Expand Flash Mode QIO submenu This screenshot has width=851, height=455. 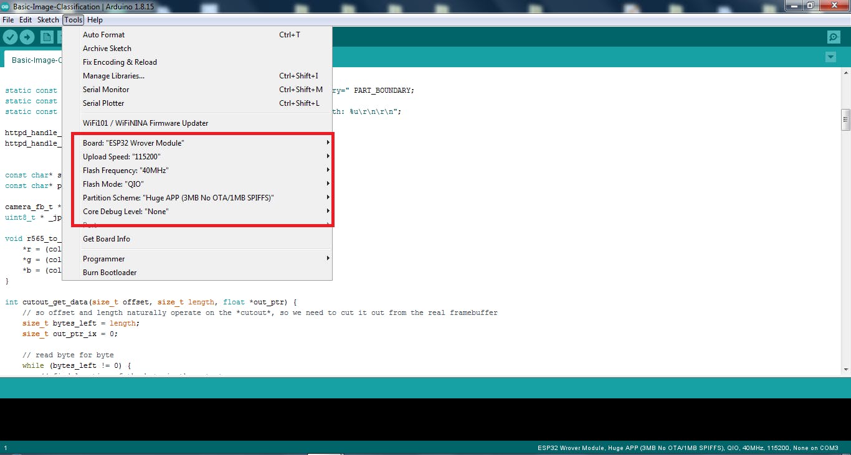point(197,184)
